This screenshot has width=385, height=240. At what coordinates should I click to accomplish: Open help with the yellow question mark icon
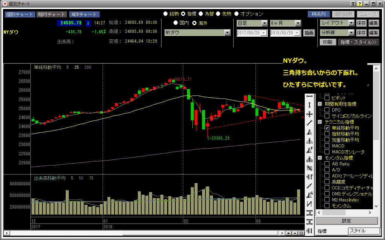pyautogui.click(x=360, y=4)
